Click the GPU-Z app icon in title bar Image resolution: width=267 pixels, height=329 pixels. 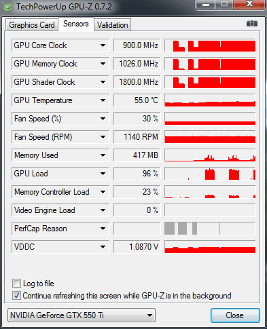tap(8, 7)
